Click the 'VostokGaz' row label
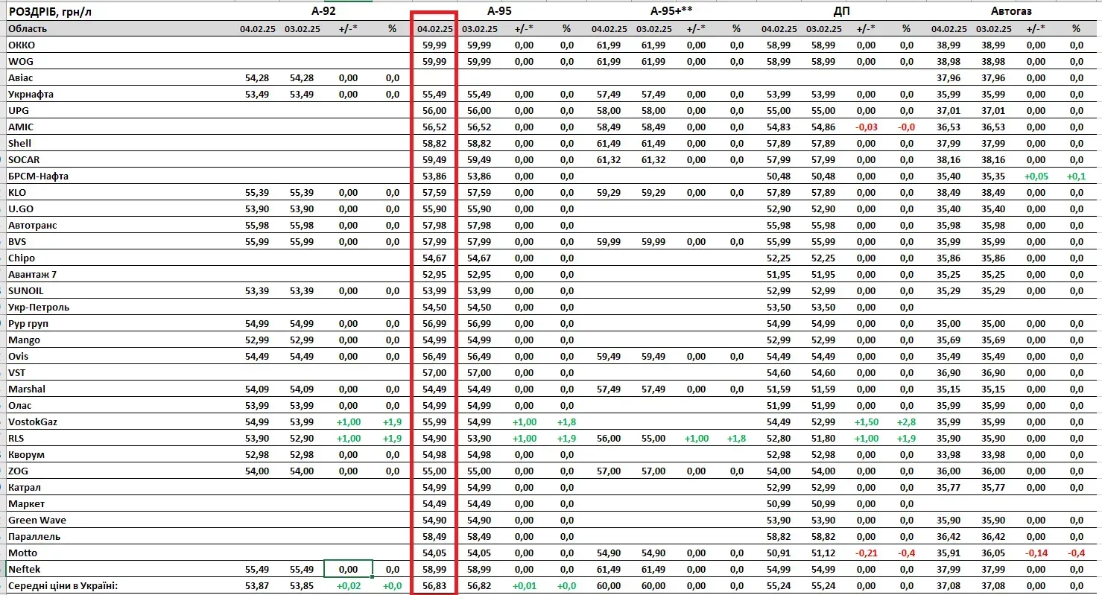The image size is (1102, 595). pos(33,421)
